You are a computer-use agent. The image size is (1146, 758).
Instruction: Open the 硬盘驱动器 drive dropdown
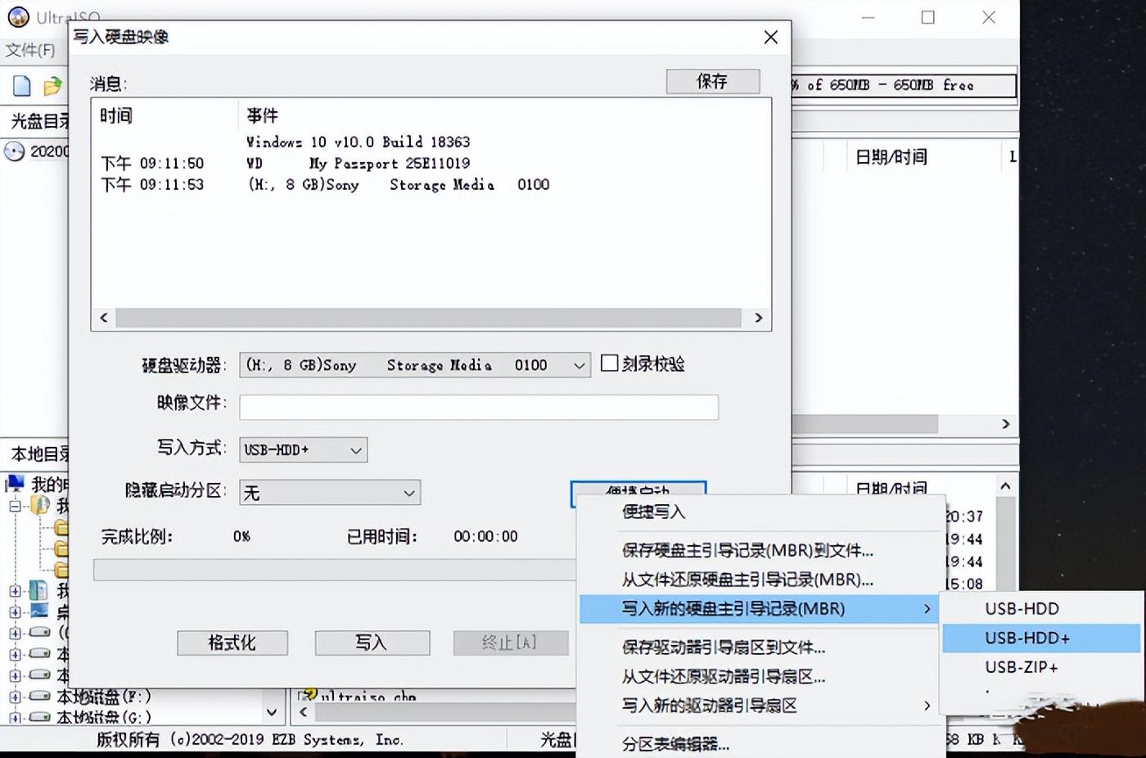tap(580, 365)
